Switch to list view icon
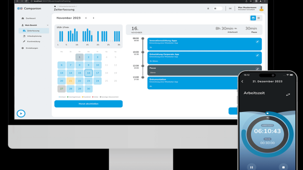Image resolution: width=303 pixels, height=170 pixels. (x=259, y=18)
